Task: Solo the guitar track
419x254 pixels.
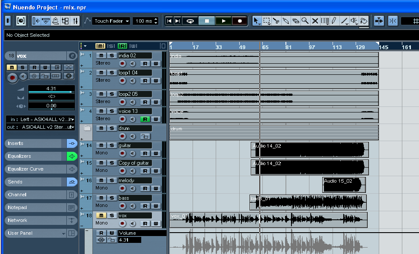Action: (x=111, y=145)
